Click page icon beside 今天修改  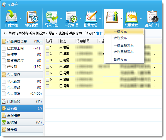4,87
